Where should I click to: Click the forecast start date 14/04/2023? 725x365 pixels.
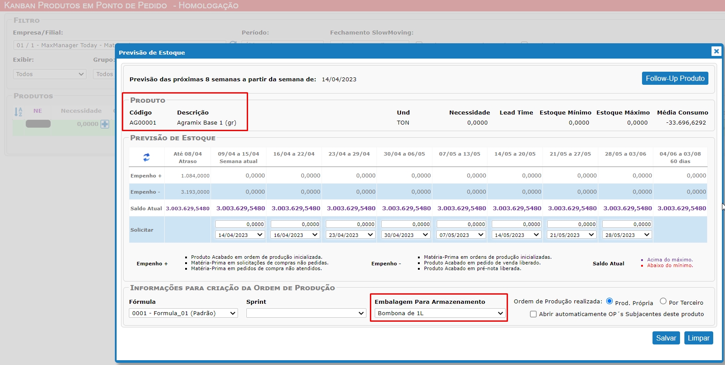pos(339,80)
